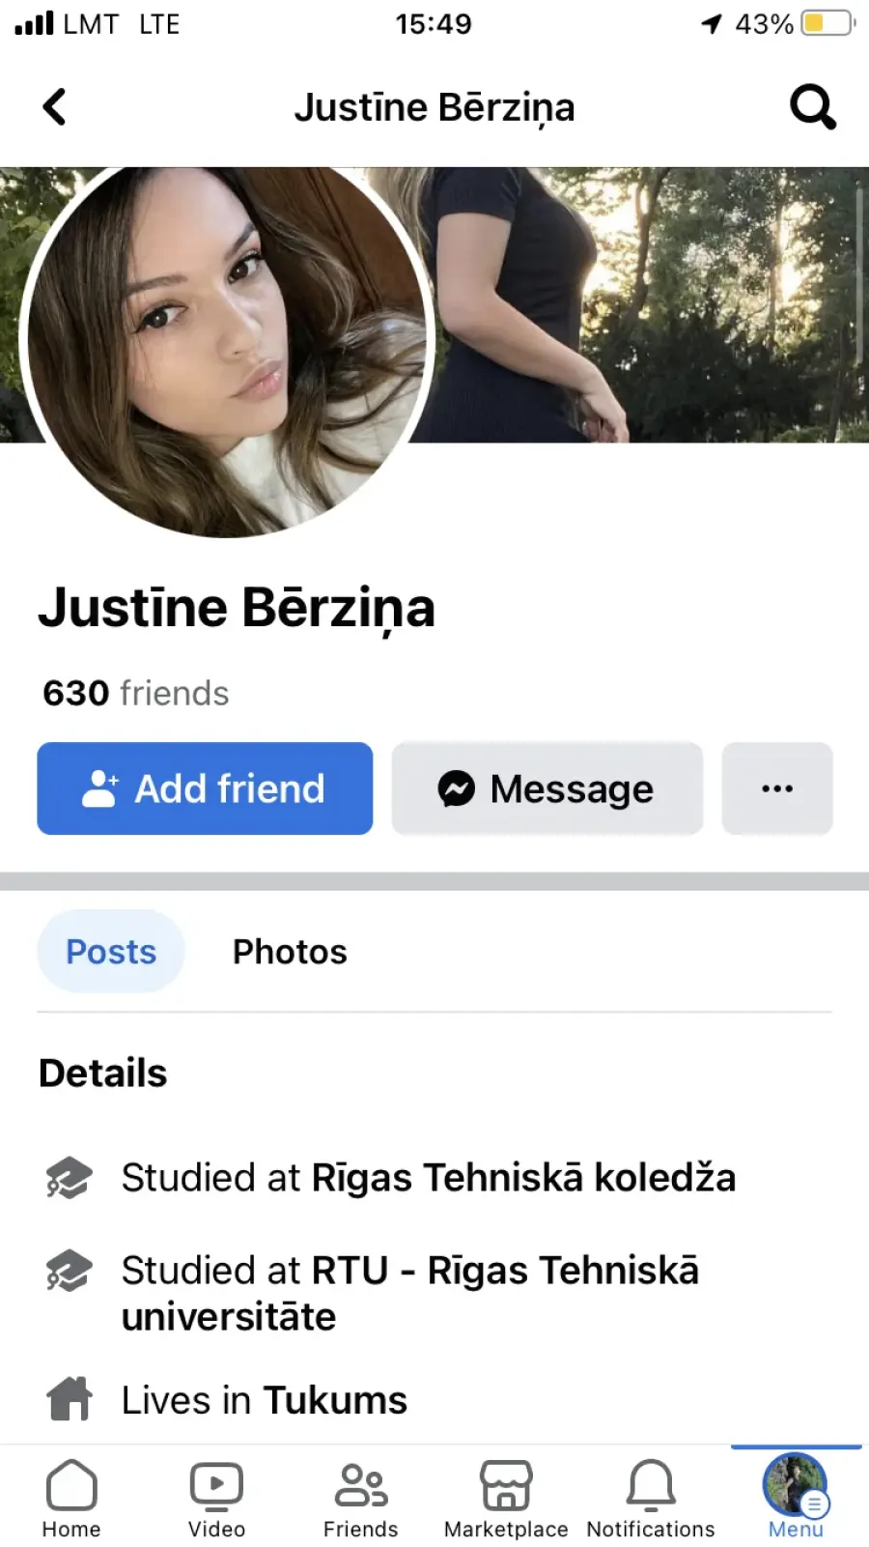The width and height of the screenshot is (869, 1547).
Task: Select the Posts tab
Action: coord(111,952)
